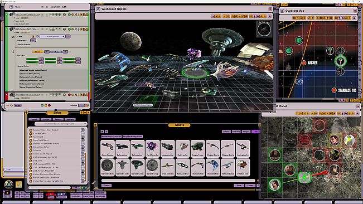363x204 pixels.
Task: Select the Cal-Mirran asset thumbnail
Action: pyautogui.click(x=153, y=148)
